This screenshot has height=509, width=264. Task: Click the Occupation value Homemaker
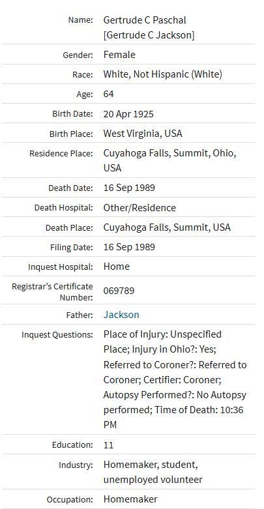[x=130, y=499]
